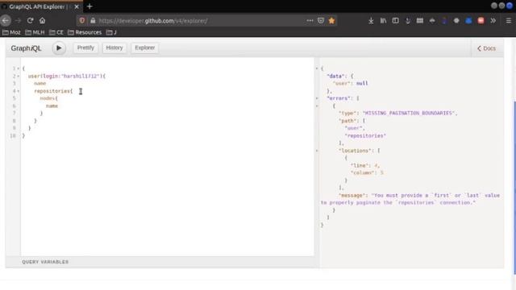
Task: Open the Firefox hamburger menu
Action: (509, 21)
